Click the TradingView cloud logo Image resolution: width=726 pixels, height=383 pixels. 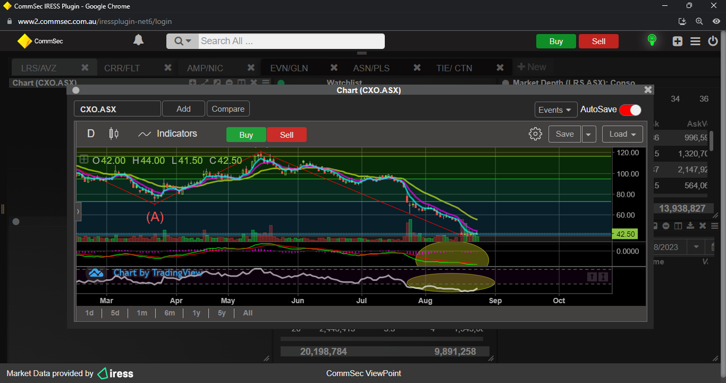96,273
